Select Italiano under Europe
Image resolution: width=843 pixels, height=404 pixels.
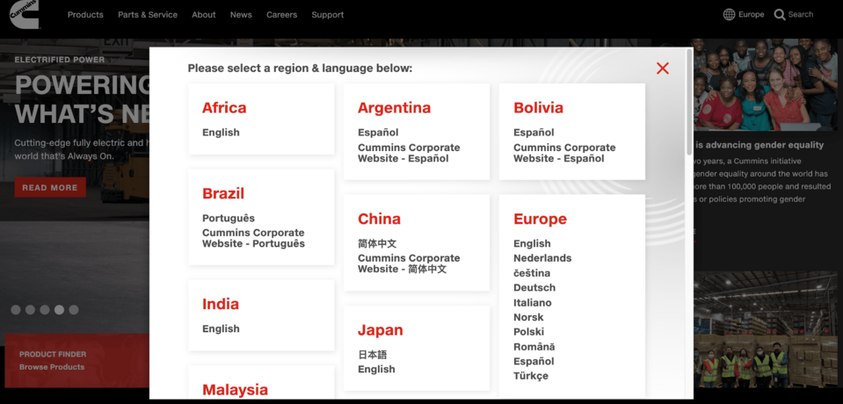coord(532,302)
